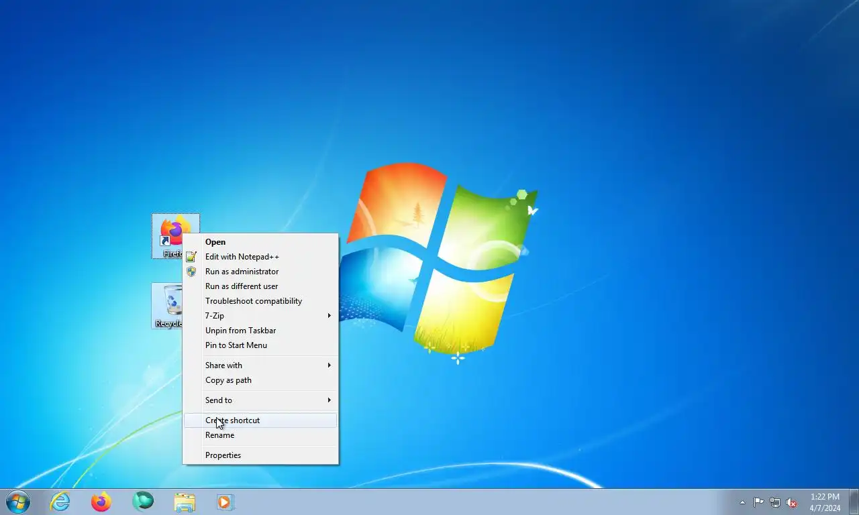Select the Recycle Bin desktop icon
This screenshot has width=859, height=515.
point(168,306)
